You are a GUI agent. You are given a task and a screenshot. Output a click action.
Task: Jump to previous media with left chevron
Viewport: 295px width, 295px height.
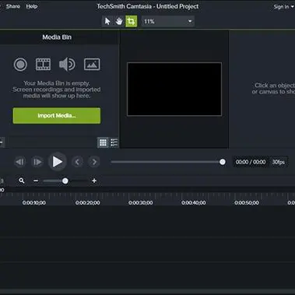77,162
